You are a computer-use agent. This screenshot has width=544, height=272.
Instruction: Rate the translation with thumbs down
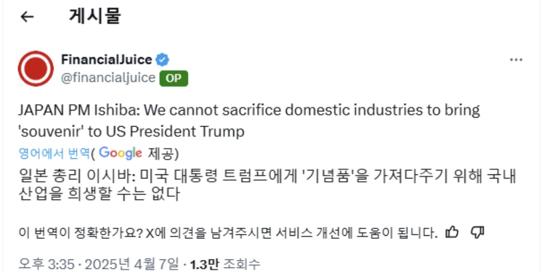point(477,232)
